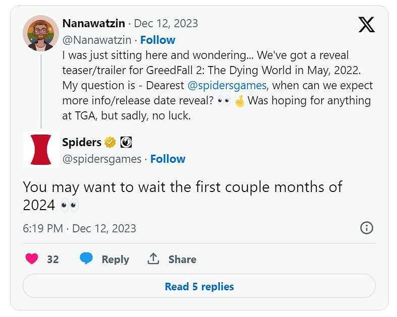Click the 6:19 PM · Dec 12, 2023 timestamp

coord(79,228)
